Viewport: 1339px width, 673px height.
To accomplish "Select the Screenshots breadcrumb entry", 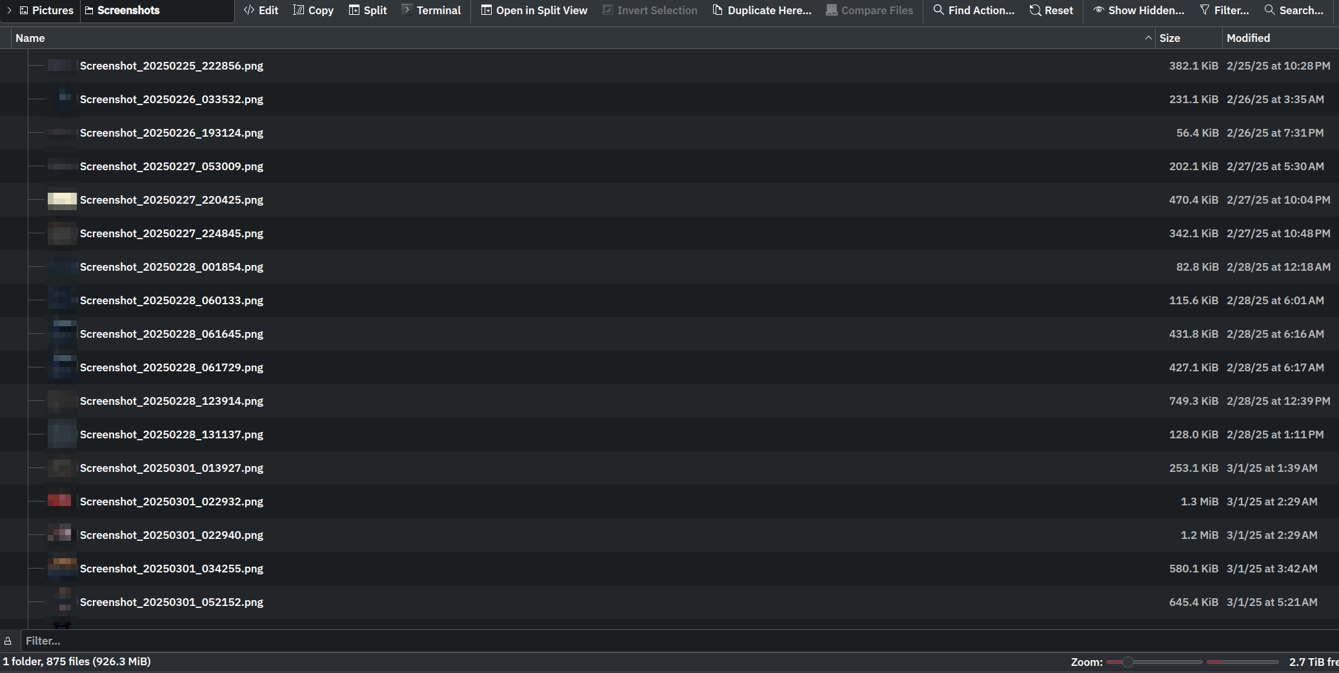I will click(x=127, y=10).
